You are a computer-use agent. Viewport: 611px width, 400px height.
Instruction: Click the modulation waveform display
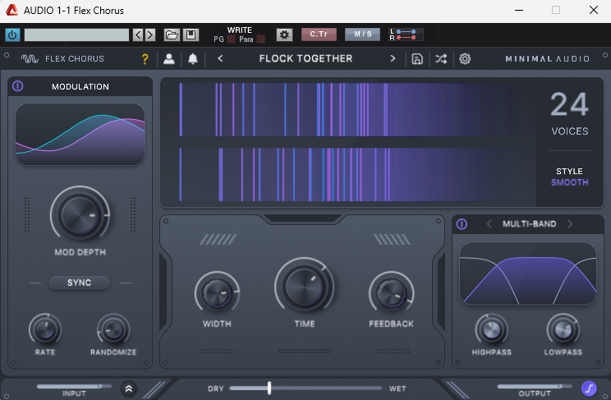pyautogui.click(x=80, y=134)
